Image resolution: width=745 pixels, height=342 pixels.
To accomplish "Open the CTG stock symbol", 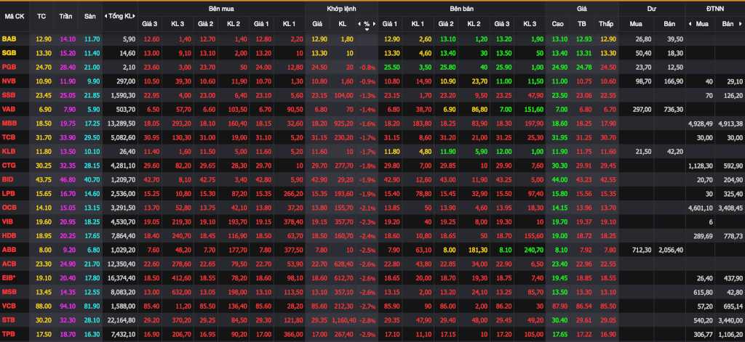I will point(9,166).
